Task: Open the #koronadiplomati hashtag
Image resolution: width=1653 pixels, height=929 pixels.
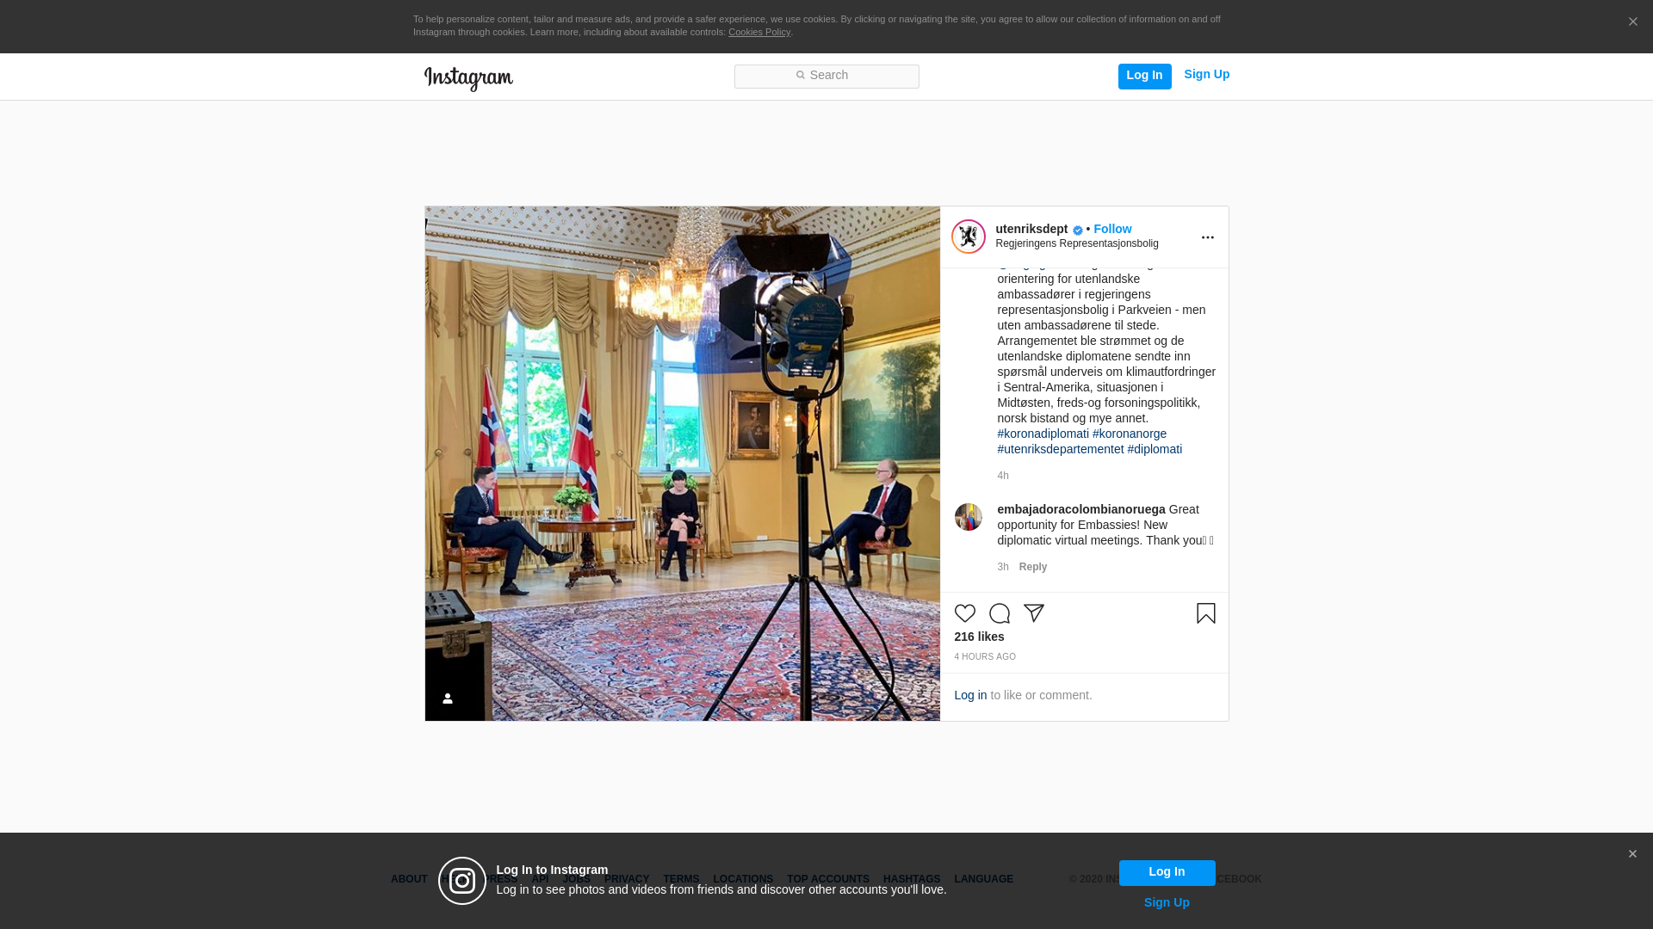Action: tap(1043, 434)
